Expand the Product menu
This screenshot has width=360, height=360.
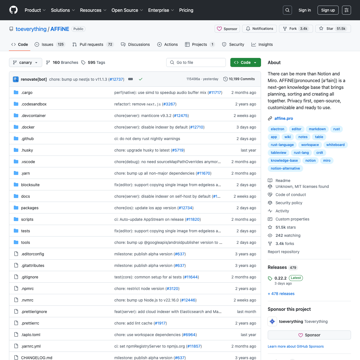(35, 10)
